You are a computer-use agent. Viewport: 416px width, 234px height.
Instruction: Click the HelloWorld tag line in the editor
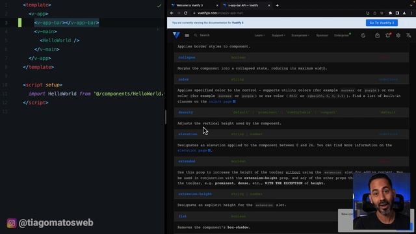click(x=59, y=40)
